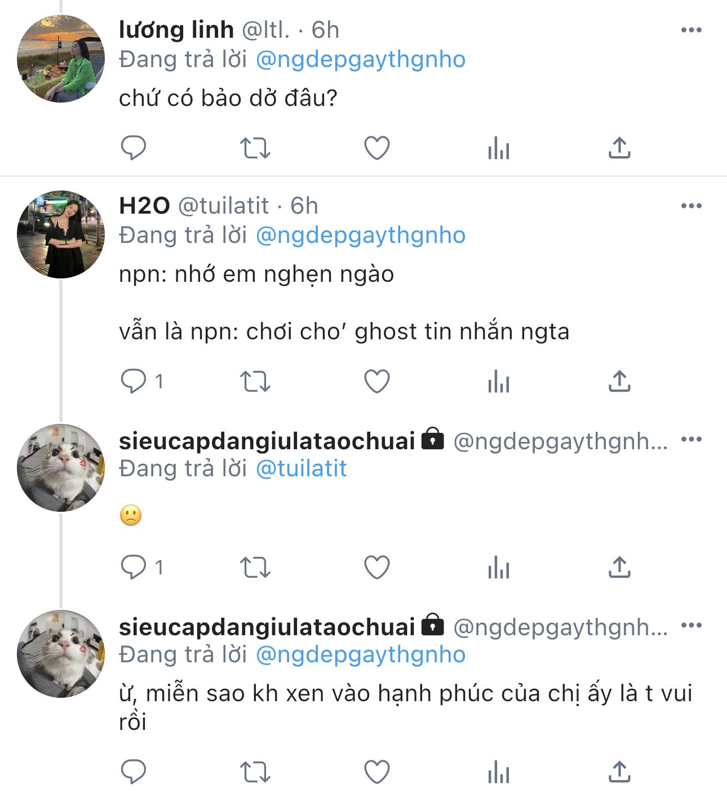Open the @tuilatit mention link
Viewport: 727px width, 797px height.
301,469
